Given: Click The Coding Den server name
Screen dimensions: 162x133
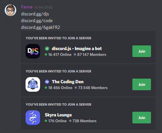Looking at the screenshot, I should coord(68,82).
